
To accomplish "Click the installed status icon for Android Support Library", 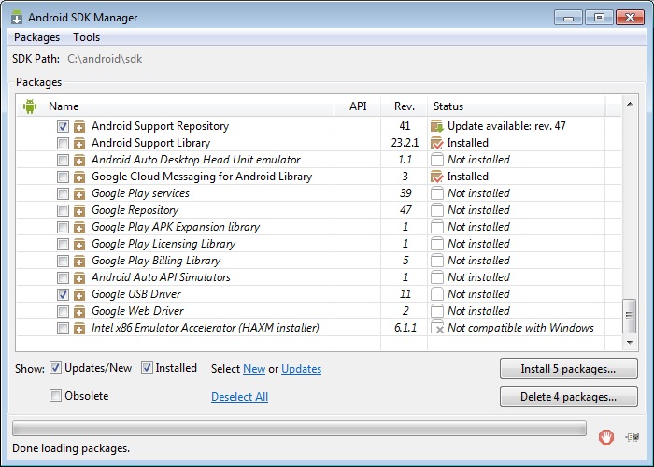I will 436,143.
